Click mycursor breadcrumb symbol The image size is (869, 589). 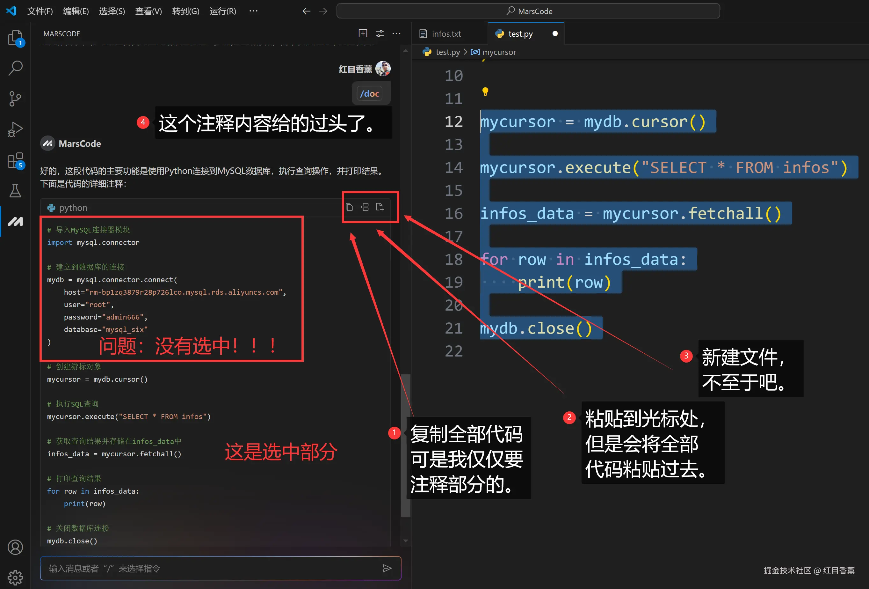499,52
